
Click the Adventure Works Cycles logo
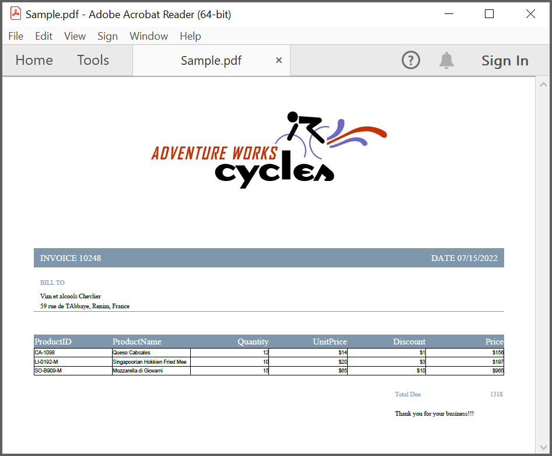click(269, 150)
